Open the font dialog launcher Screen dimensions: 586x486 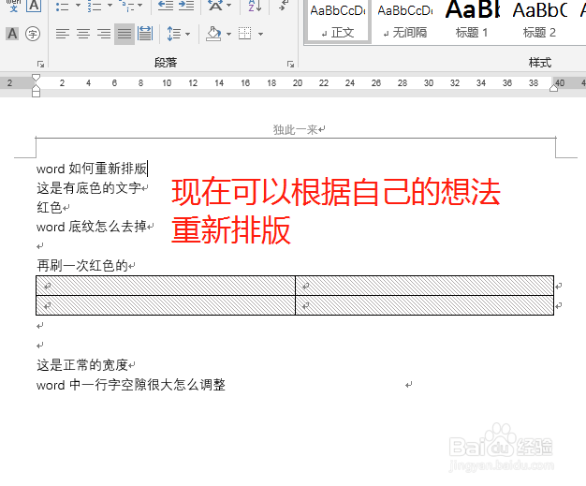tap(40, 65)
